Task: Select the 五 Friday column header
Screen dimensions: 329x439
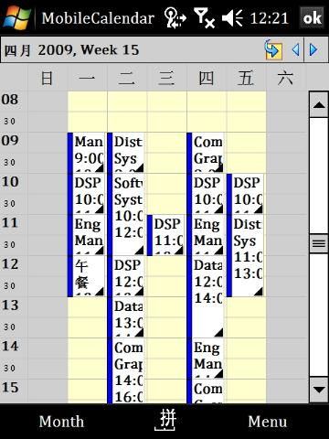Action: 246,78
